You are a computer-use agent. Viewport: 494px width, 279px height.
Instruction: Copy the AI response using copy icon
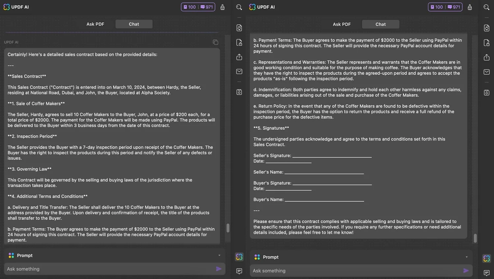pyautogui.click(x=215, y=42)
